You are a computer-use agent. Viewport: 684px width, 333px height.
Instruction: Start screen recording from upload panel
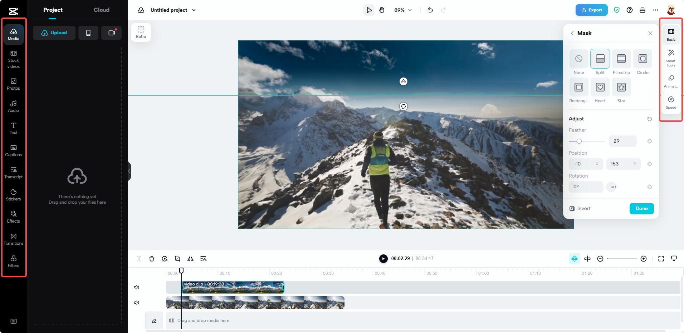click(x=112, y=33)
